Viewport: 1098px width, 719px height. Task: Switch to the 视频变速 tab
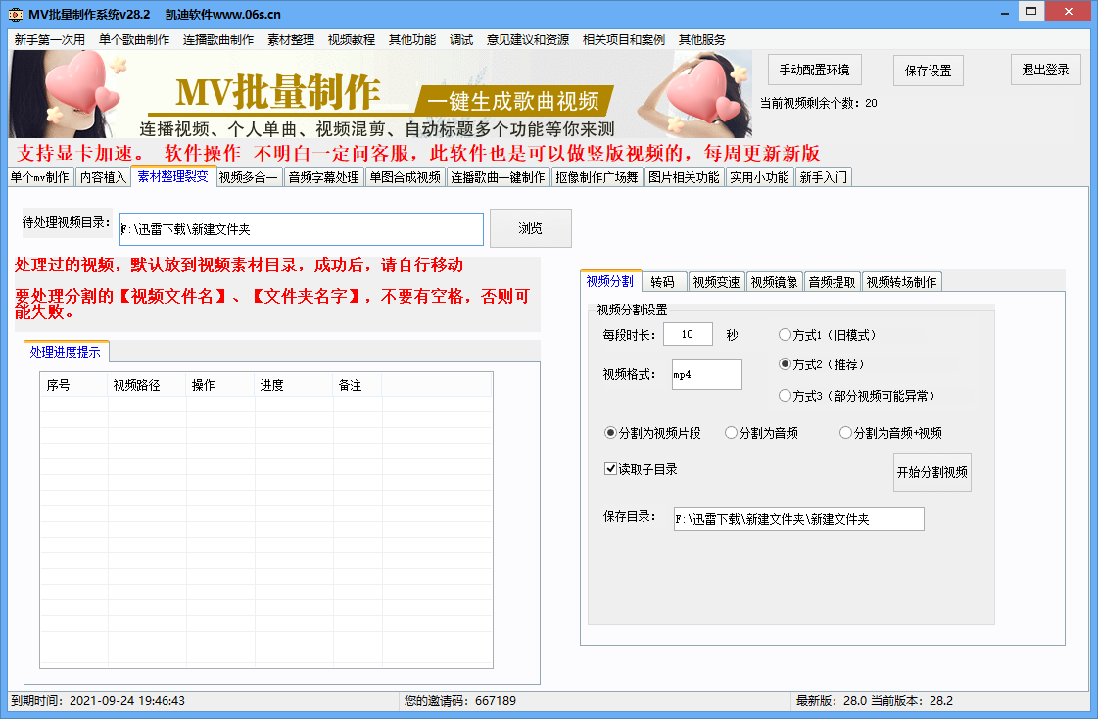(716, 281)
